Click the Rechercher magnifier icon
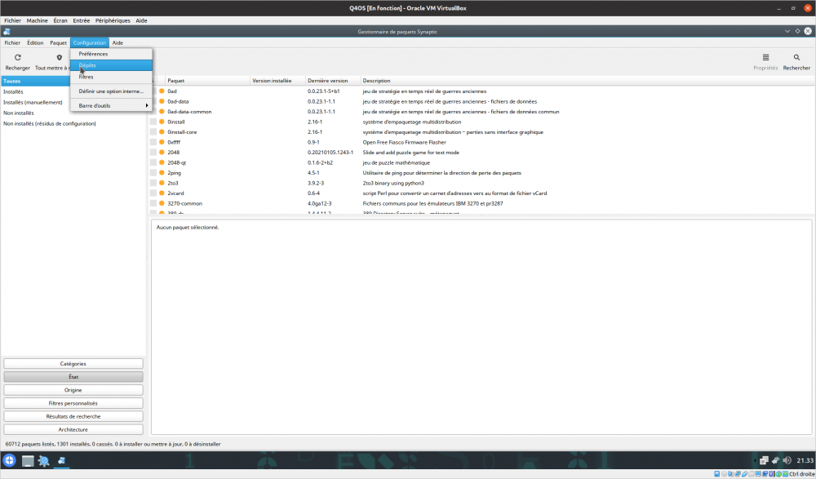 point(796,58)
